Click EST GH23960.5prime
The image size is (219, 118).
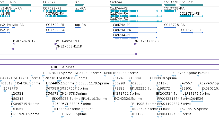[x=76, y=76]
